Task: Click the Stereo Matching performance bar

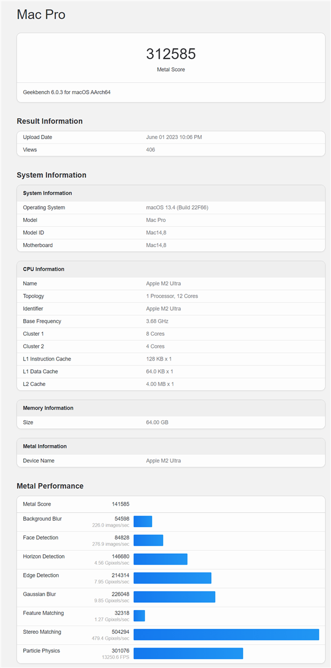Action: (x=226, y=634)
